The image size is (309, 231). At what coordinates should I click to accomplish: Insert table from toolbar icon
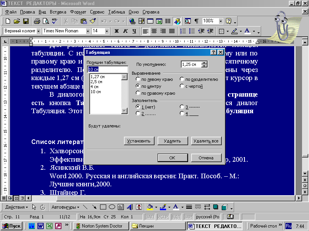(x=150, y=21)
